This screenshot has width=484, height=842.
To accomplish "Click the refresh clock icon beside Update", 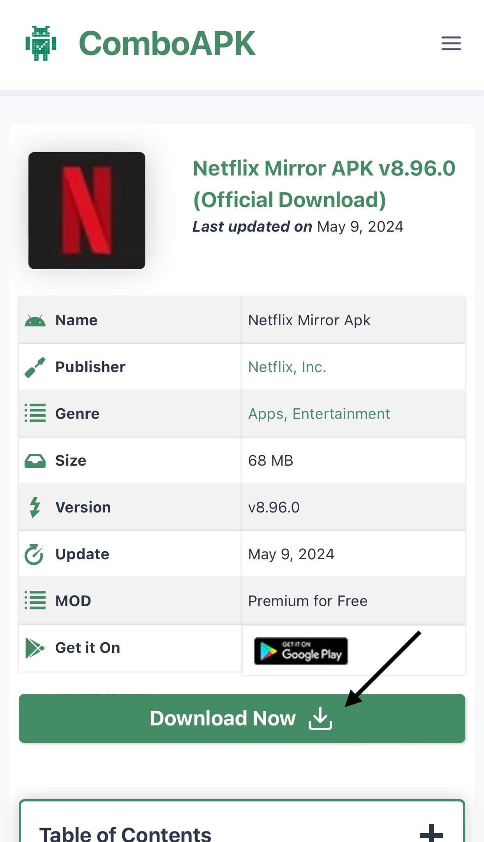I will click(34, 554).
